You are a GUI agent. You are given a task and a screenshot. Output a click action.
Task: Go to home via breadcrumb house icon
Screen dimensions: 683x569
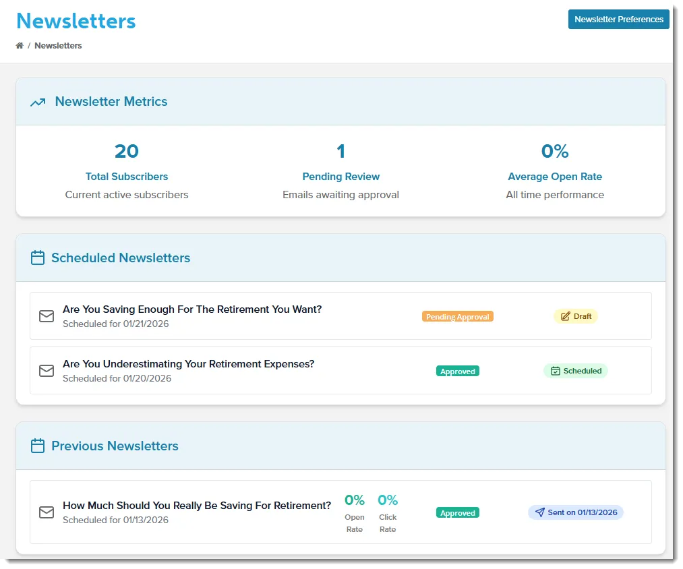pyautogui.click(x=20, y=45)
